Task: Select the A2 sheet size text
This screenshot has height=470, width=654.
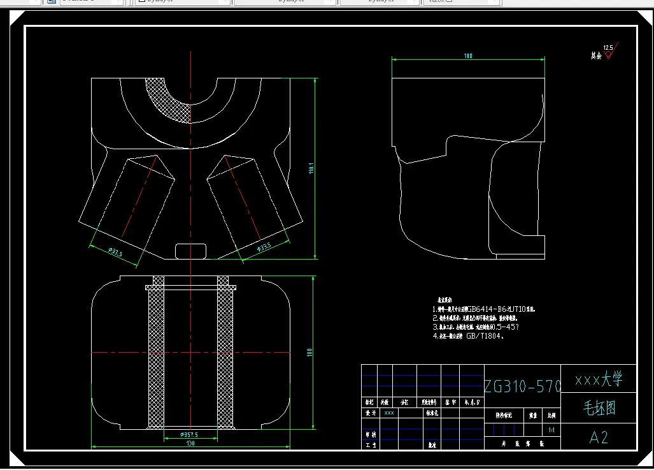Action: (599, 437)
